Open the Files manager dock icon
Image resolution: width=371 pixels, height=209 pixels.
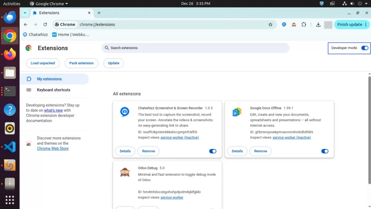click(x=10, y=73)
